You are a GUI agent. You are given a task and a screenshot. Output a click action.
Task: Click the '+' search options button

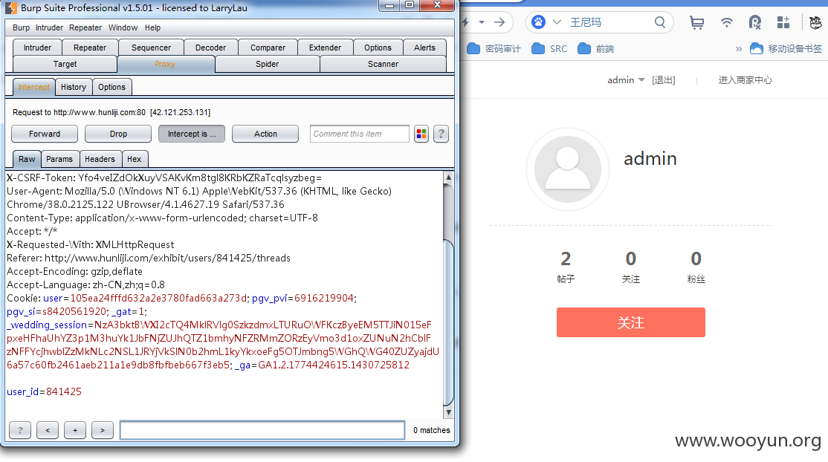(x=75, y=430)
